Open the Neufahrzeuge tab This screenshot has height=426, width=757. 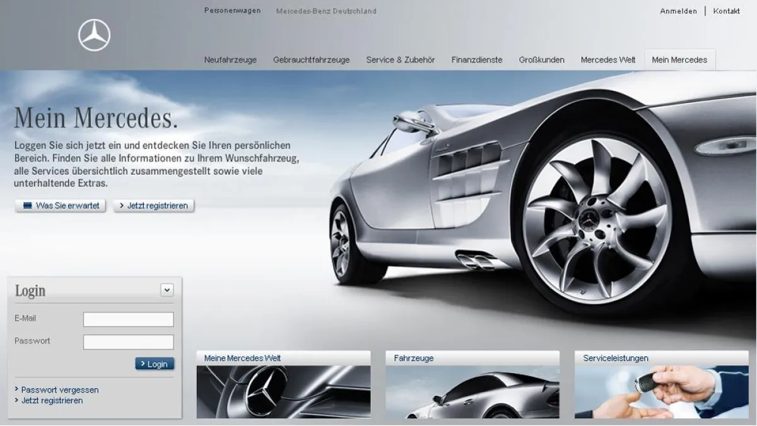(230, 59)
